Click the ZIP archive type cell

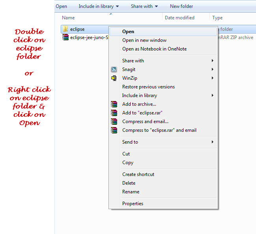click(x=235, y=37)
